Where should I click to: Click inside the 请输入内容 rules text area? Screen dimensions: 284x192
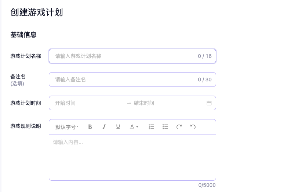[132, 158]
